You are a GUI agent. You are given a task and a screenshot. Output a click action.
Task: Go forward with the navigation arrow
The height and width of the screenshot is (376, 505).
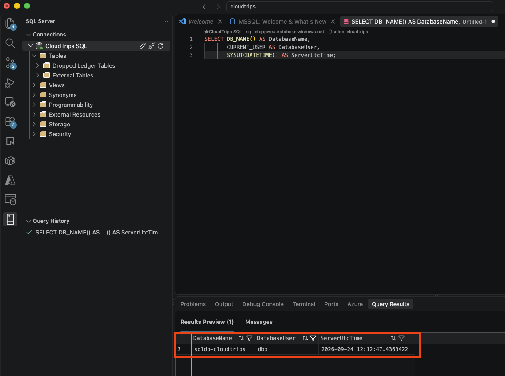pos(217,7)
